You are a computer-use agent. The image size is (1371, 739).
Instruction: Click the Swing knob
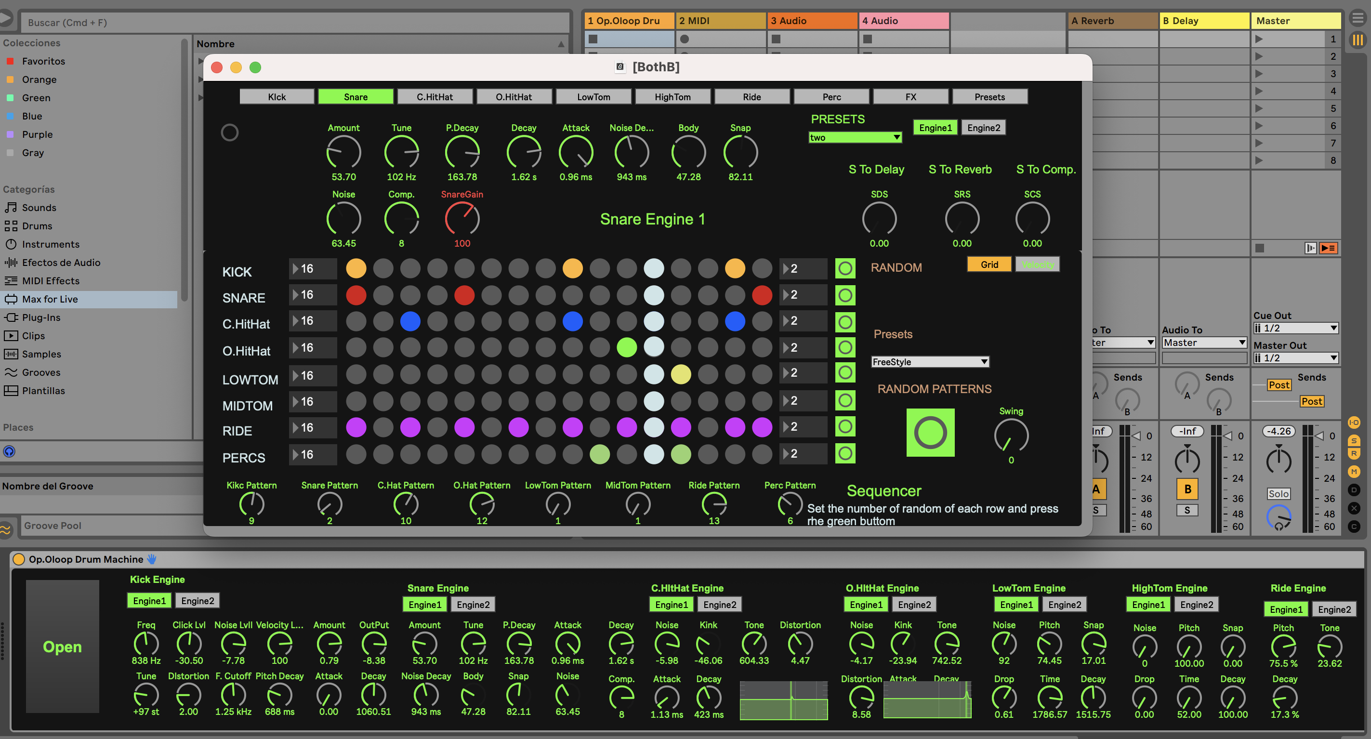point(1011,435)
